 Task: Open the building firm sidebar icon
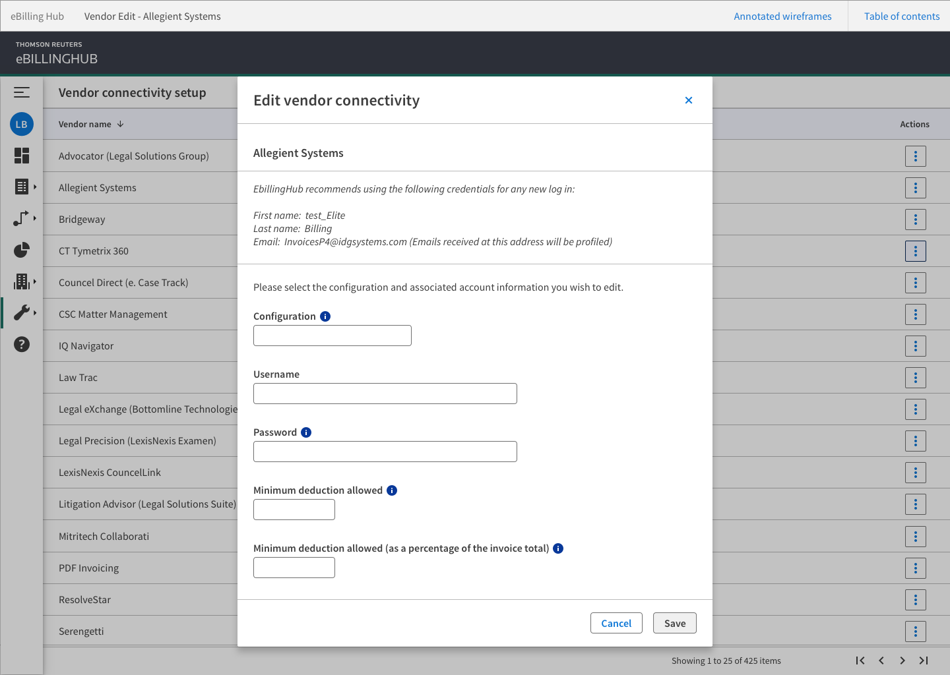click(22, 282)
